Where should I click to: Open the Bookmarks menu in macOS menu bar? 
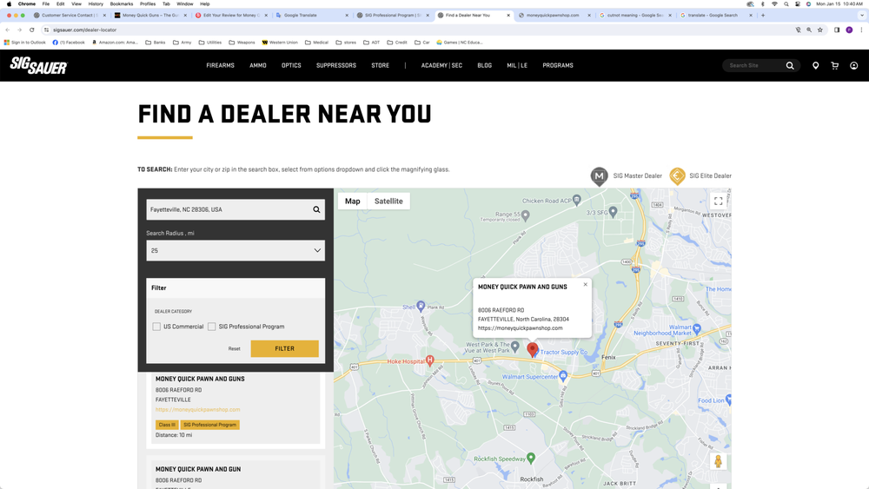click(122, 3)
